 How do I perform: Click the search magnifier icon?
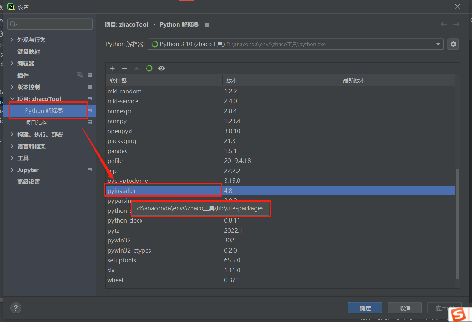[13, 24]
